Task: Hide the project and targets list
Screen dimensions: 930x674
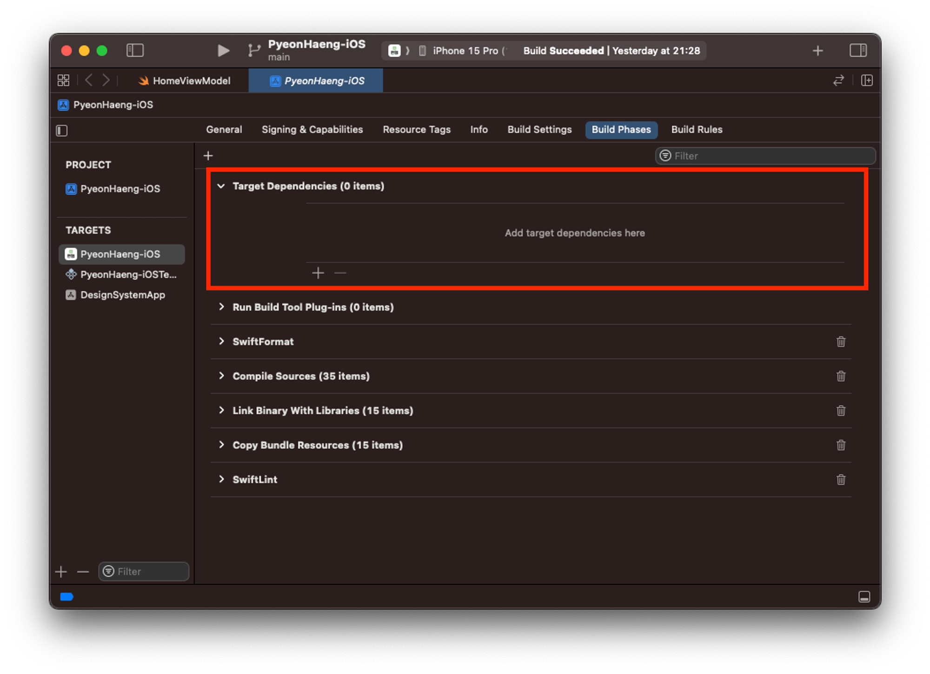Action: [x=62, y=131]
